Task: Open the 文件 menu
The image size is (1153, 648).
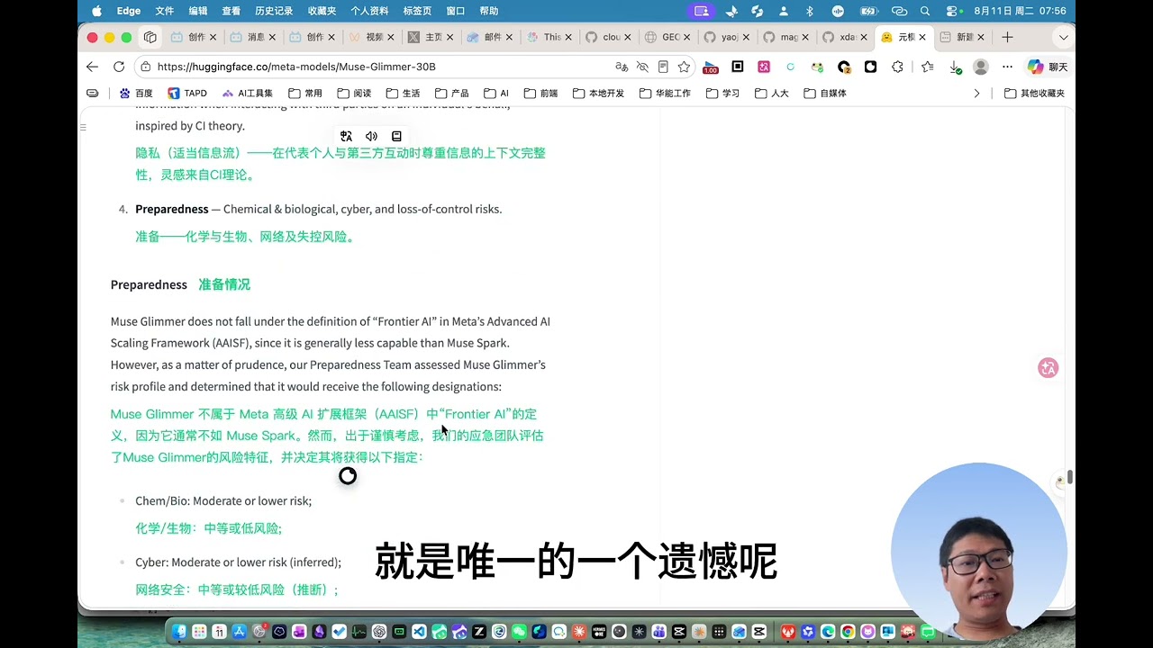Action: [x=164, y=11]
